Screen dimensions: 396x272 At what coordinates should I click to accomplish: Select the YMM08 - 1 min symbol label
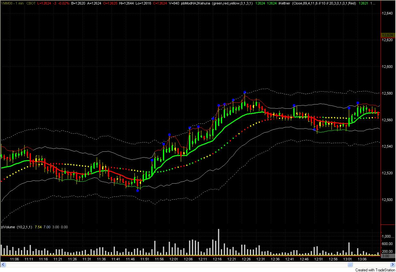point(12,3)
